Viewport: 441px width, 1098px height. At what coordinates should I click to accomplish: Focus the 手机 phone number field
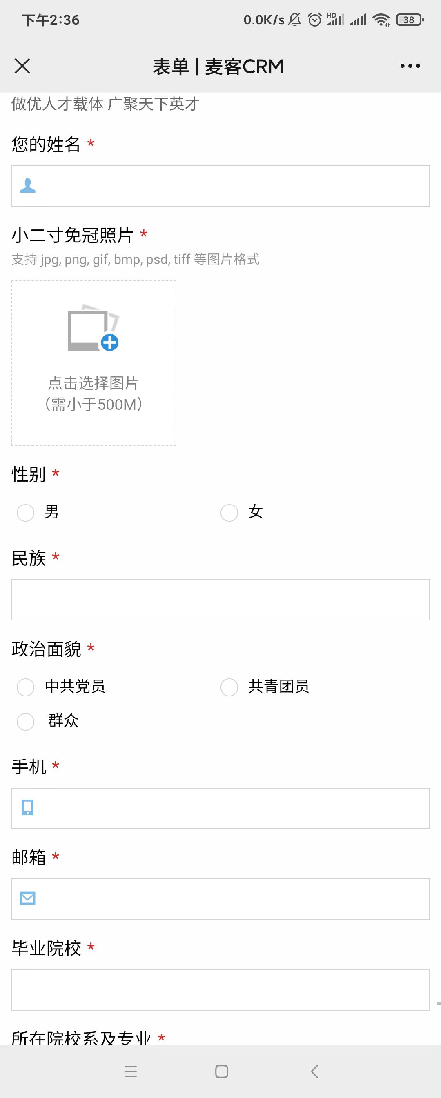[x=230, y=808]
